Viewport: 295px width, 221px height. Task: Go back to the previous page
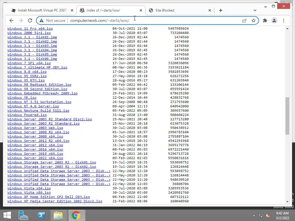coord(12,20)
